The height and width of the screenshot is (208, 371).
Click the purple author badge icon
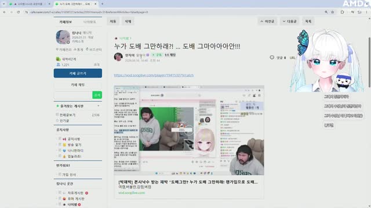click(148, 55)
